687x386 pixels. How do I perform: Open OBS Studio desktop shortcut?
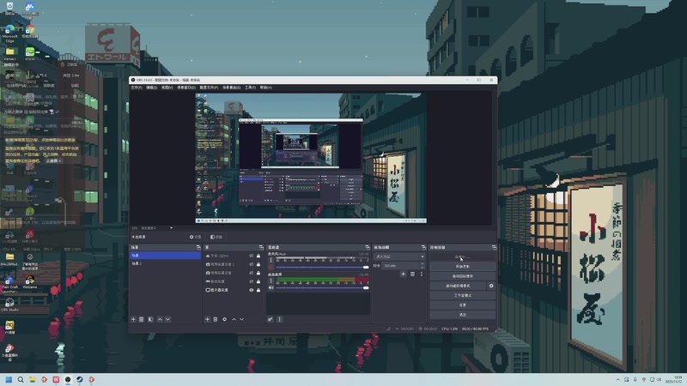[x=9, y=305]
